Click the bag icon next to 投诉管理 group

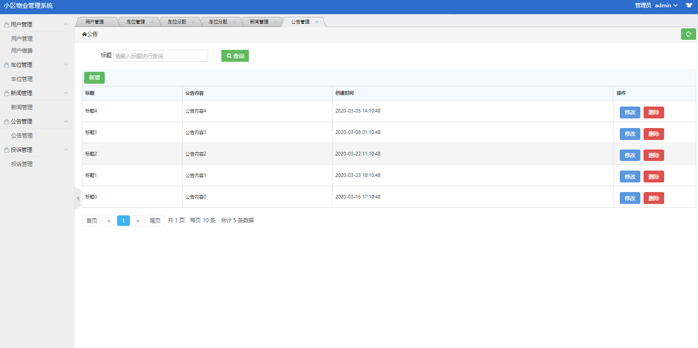pyautogui.click(x=6, y=150)
